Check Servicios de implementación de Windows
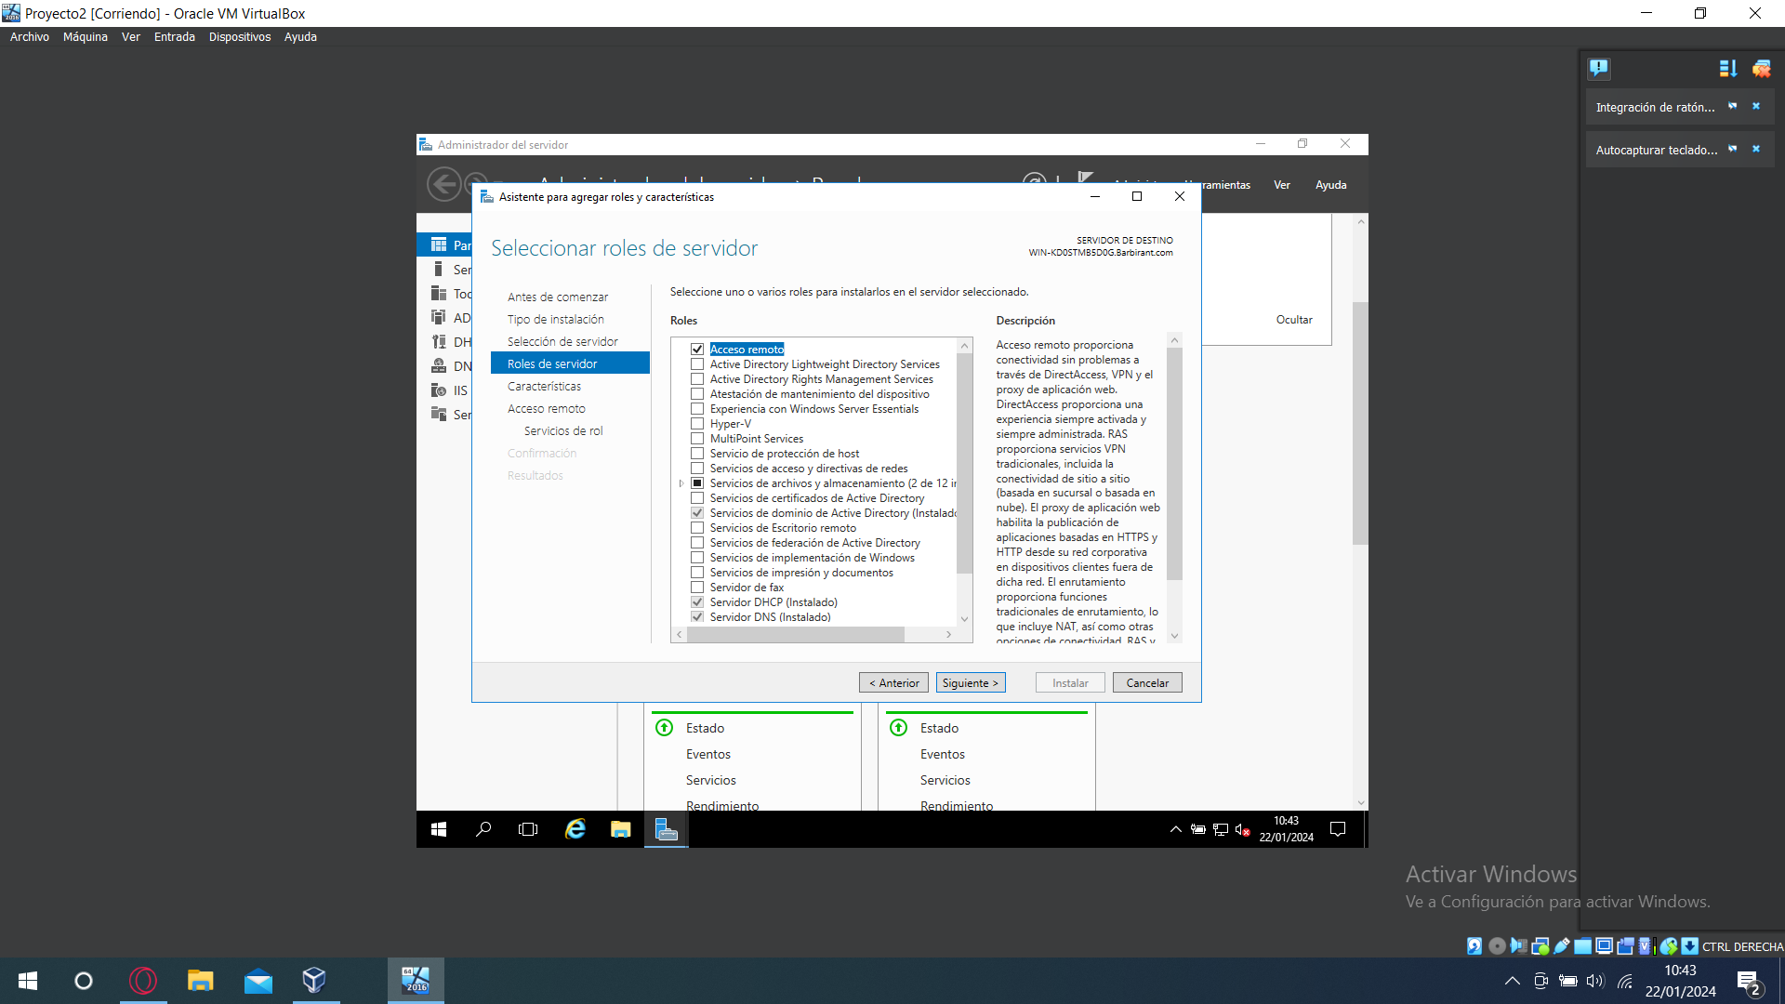Screen dimensions: 1785x1004 pos(697,558)
